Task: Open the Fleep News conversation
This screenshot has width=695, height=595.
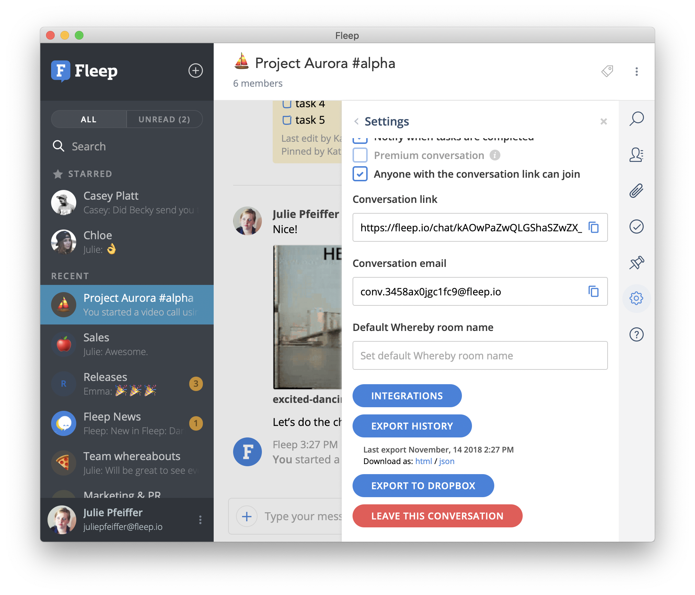Action: (127, 423)
